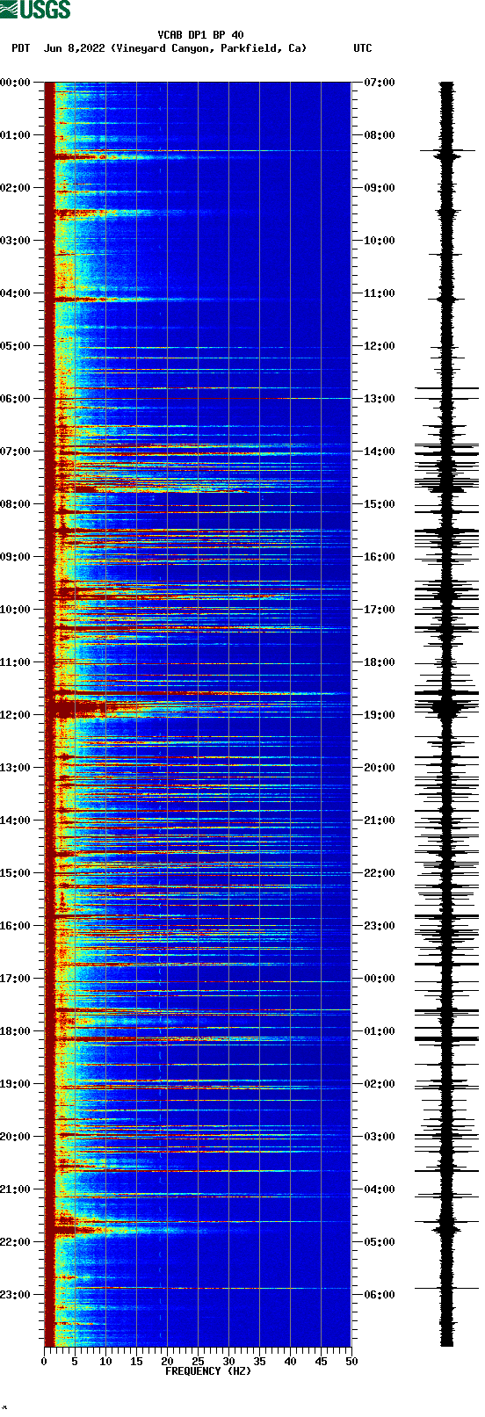Select the date text Jun 8,2022
The height and width of the screenshot is (1417, 485).
point(75,48)
